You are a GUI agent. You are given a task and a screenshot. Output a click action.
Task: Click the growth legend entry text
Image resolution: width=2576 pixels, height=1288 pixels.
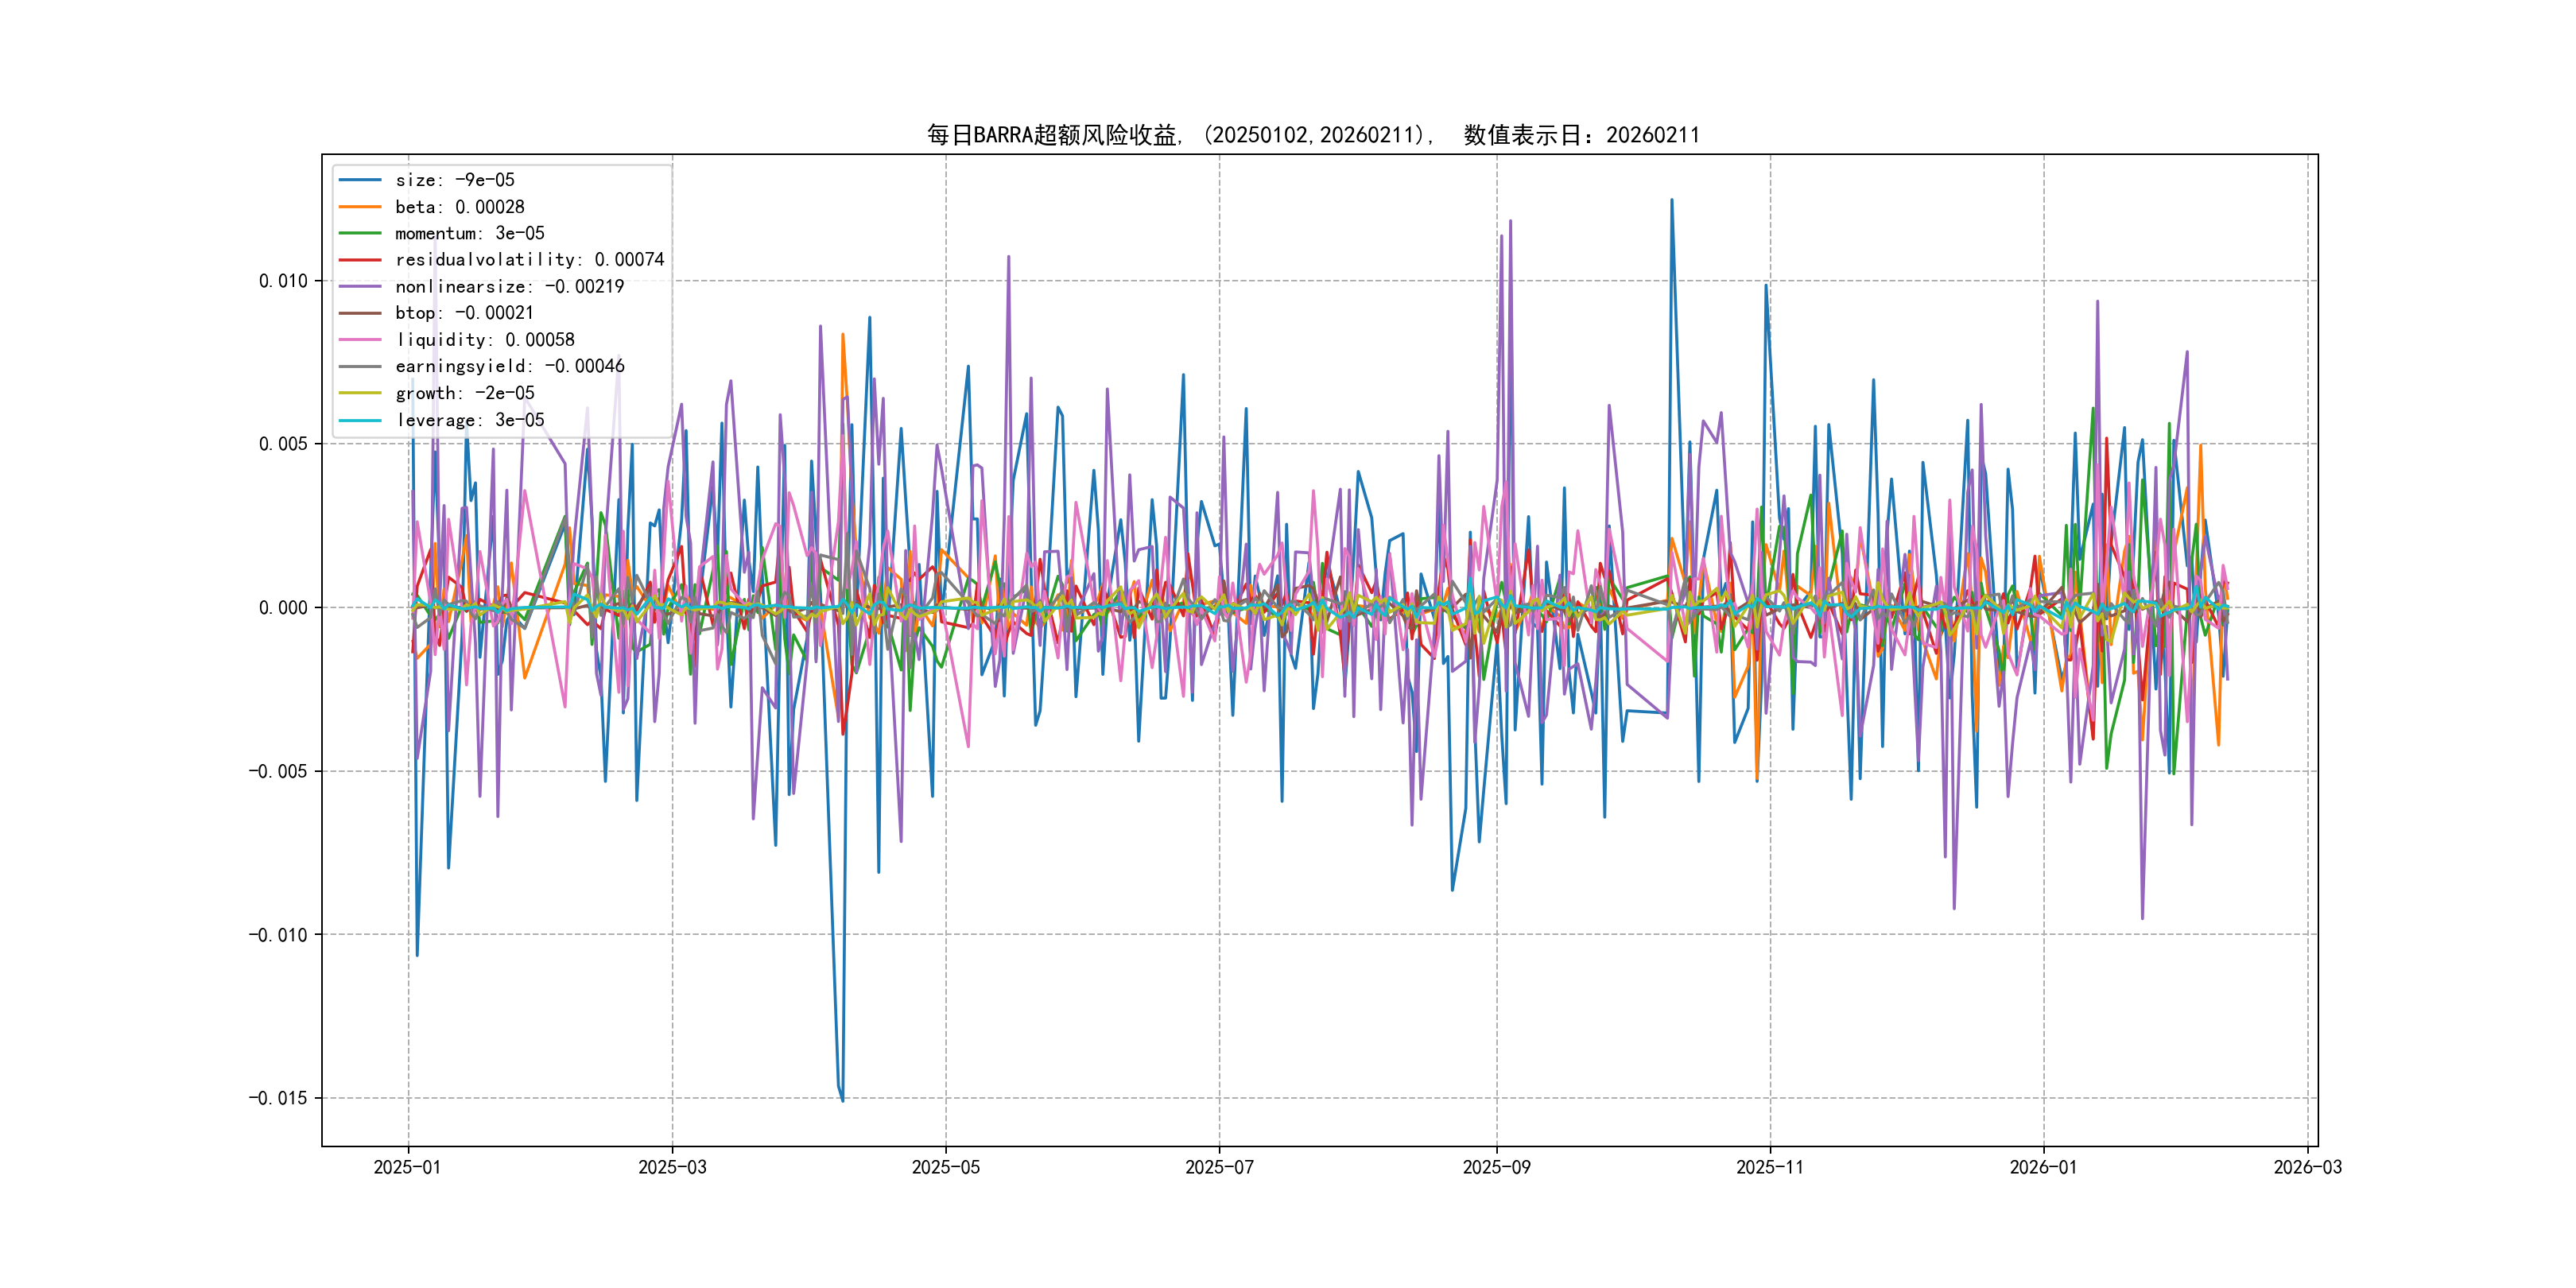(x=465, y=393)
